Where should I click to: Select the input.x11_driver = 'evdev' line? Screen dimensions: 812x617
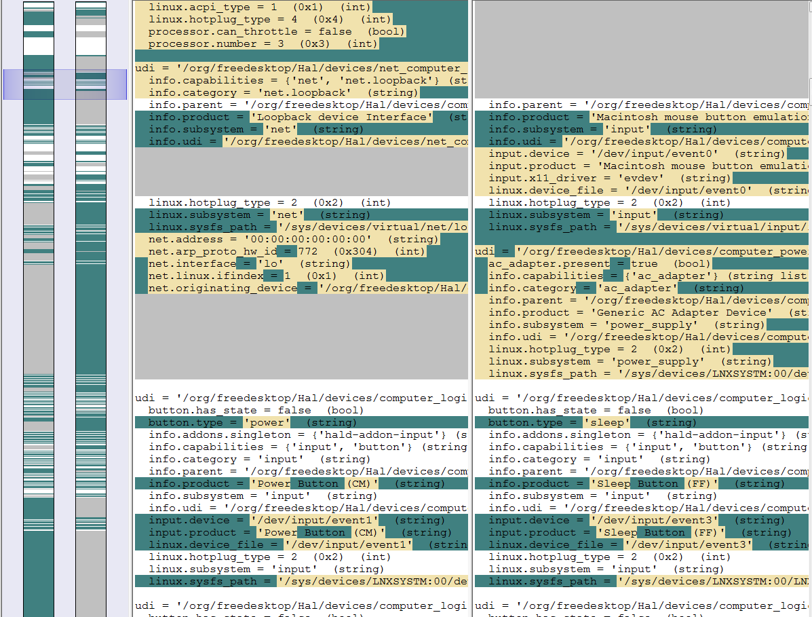(609, 179)
